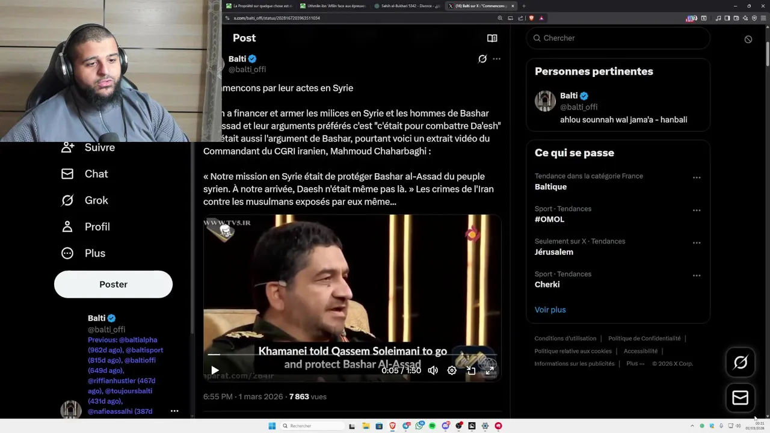The image size is (770, 433).
Task: Open the Chat envelope icon in sidebar
Action: (67, 174)
